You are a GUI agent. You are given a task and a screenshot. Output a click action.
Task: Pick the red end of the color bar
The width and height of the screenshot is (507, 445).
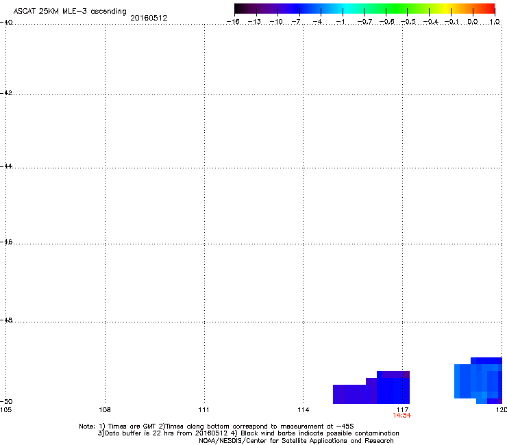[x=490, y=9]
